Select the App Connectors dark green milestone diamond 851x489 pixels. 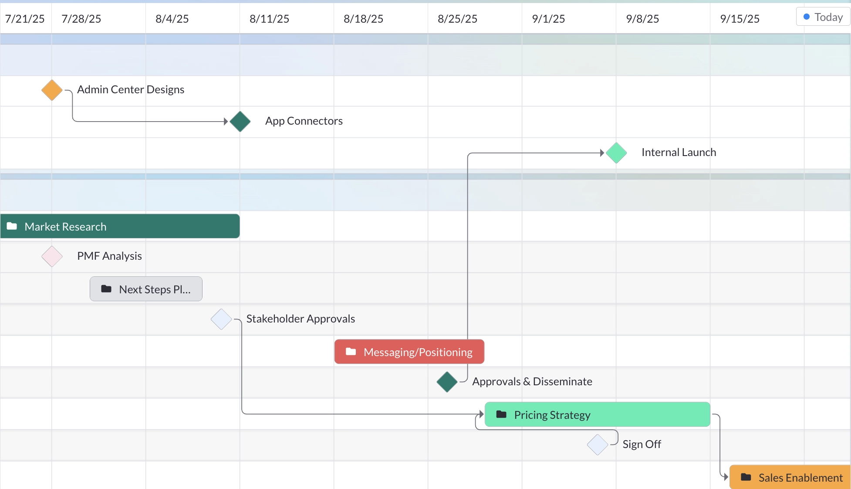[240, 122]
